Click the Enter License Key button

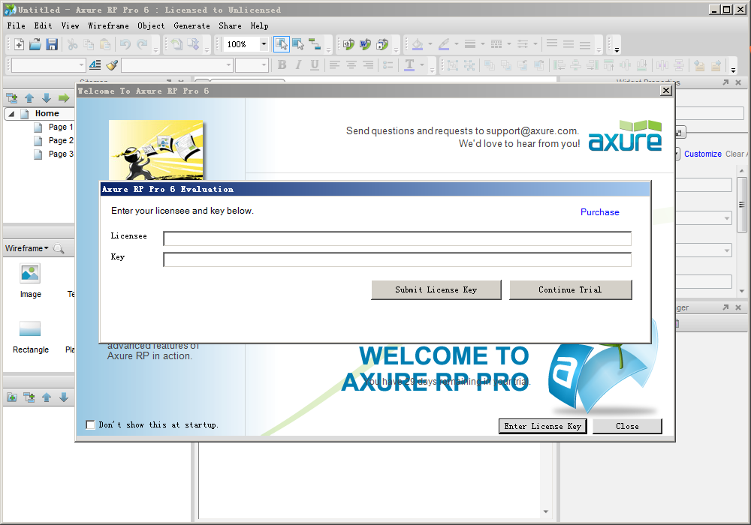point(543,426)
